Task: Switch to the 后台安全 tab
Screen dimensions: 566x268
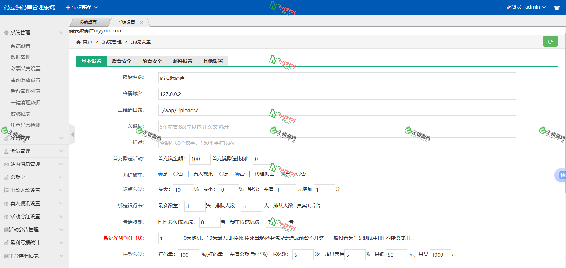Action: 122,61
